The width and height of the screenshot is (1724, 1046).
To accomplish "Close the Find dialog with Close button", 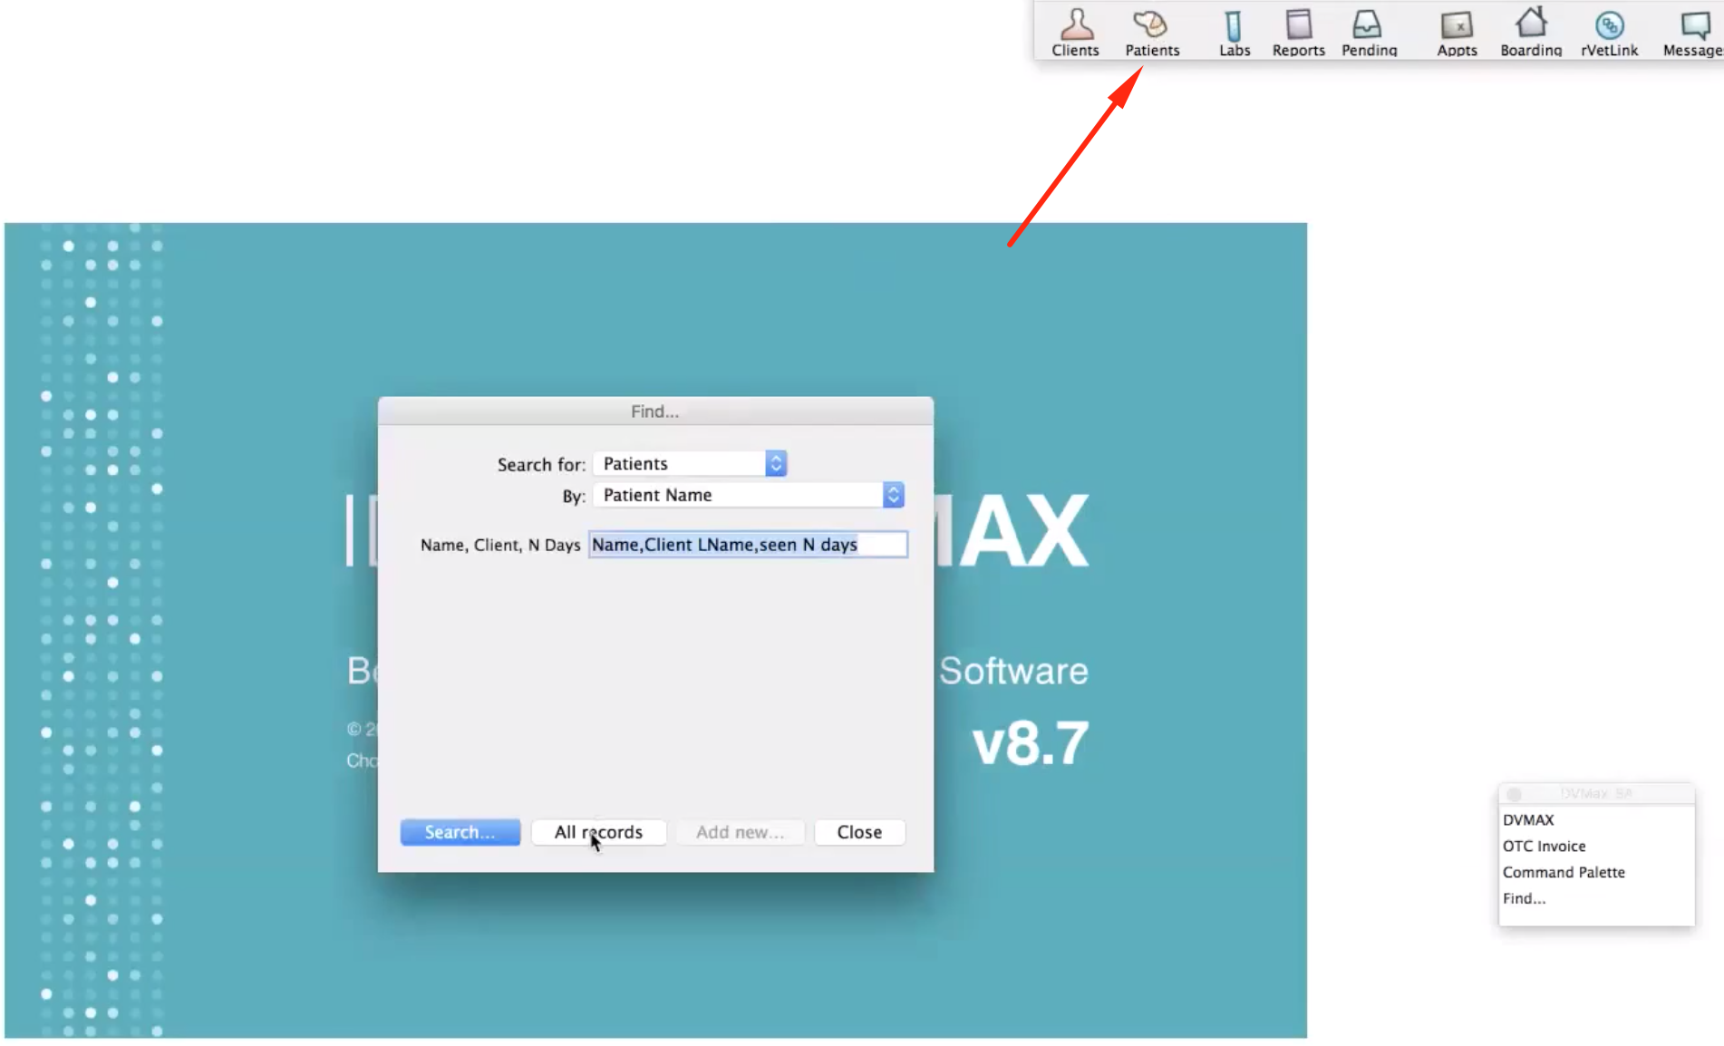I will pos(859,832).
